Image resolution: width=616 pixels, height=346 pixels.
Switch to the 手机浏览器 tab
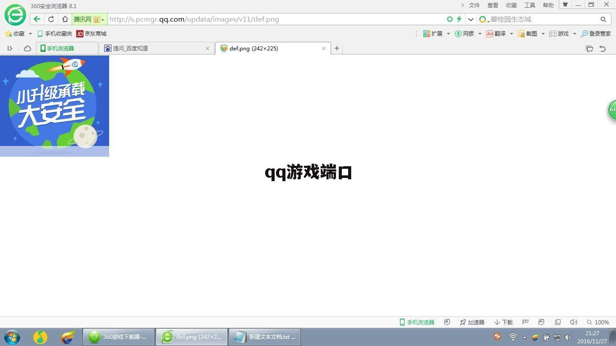(x=67, y=48)
